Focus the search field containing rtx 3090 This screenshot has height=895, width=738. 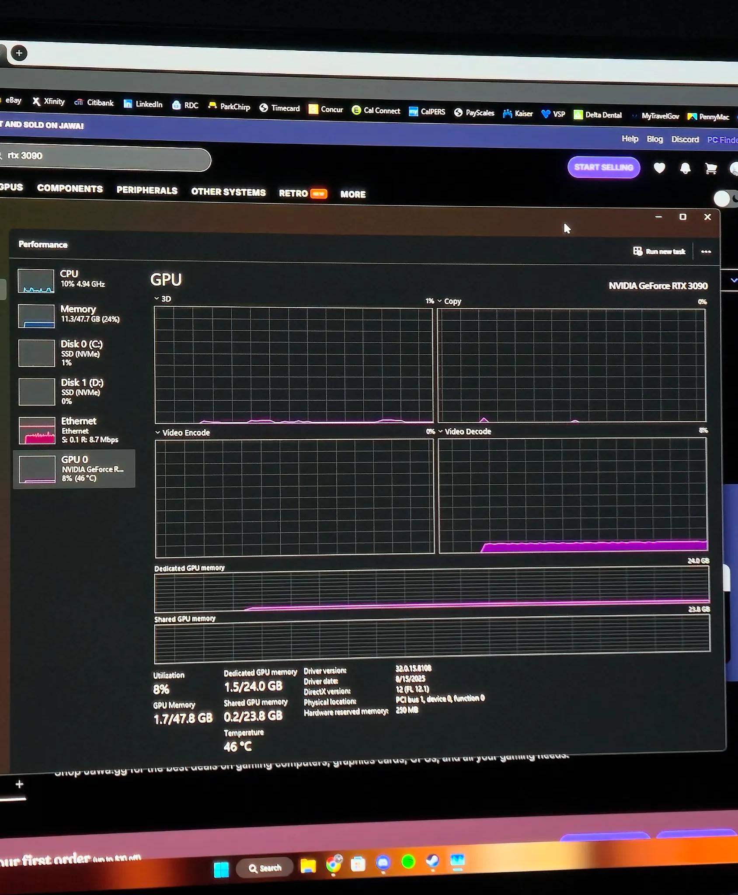click(x=105, y=157)
